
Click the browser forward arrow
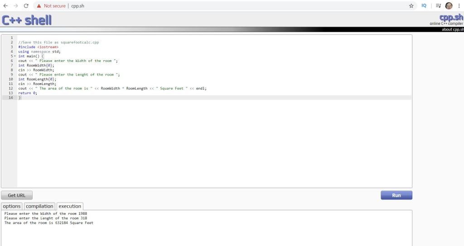16,6
